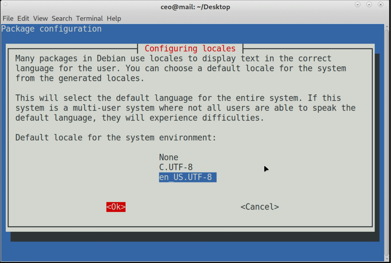Click the scrollbar up arrow
Screen dimensions: 391x263
387,26
